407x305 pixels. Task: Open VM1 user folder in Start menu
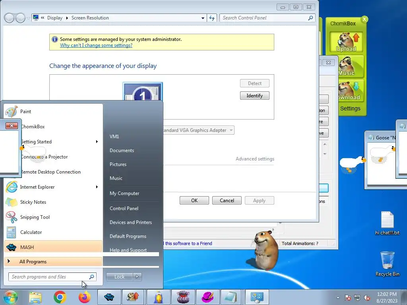(114, 137)
